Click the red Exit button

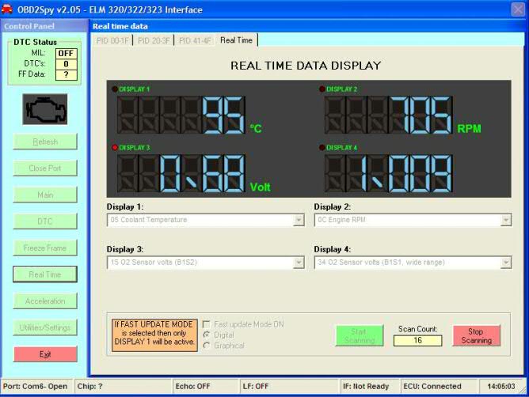coord(45,354)
